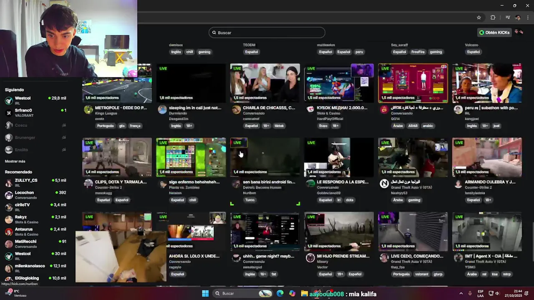The image size is (534, 300).
Task: Click the camnairof channel avatar
Action: click(x=236, y=110)
